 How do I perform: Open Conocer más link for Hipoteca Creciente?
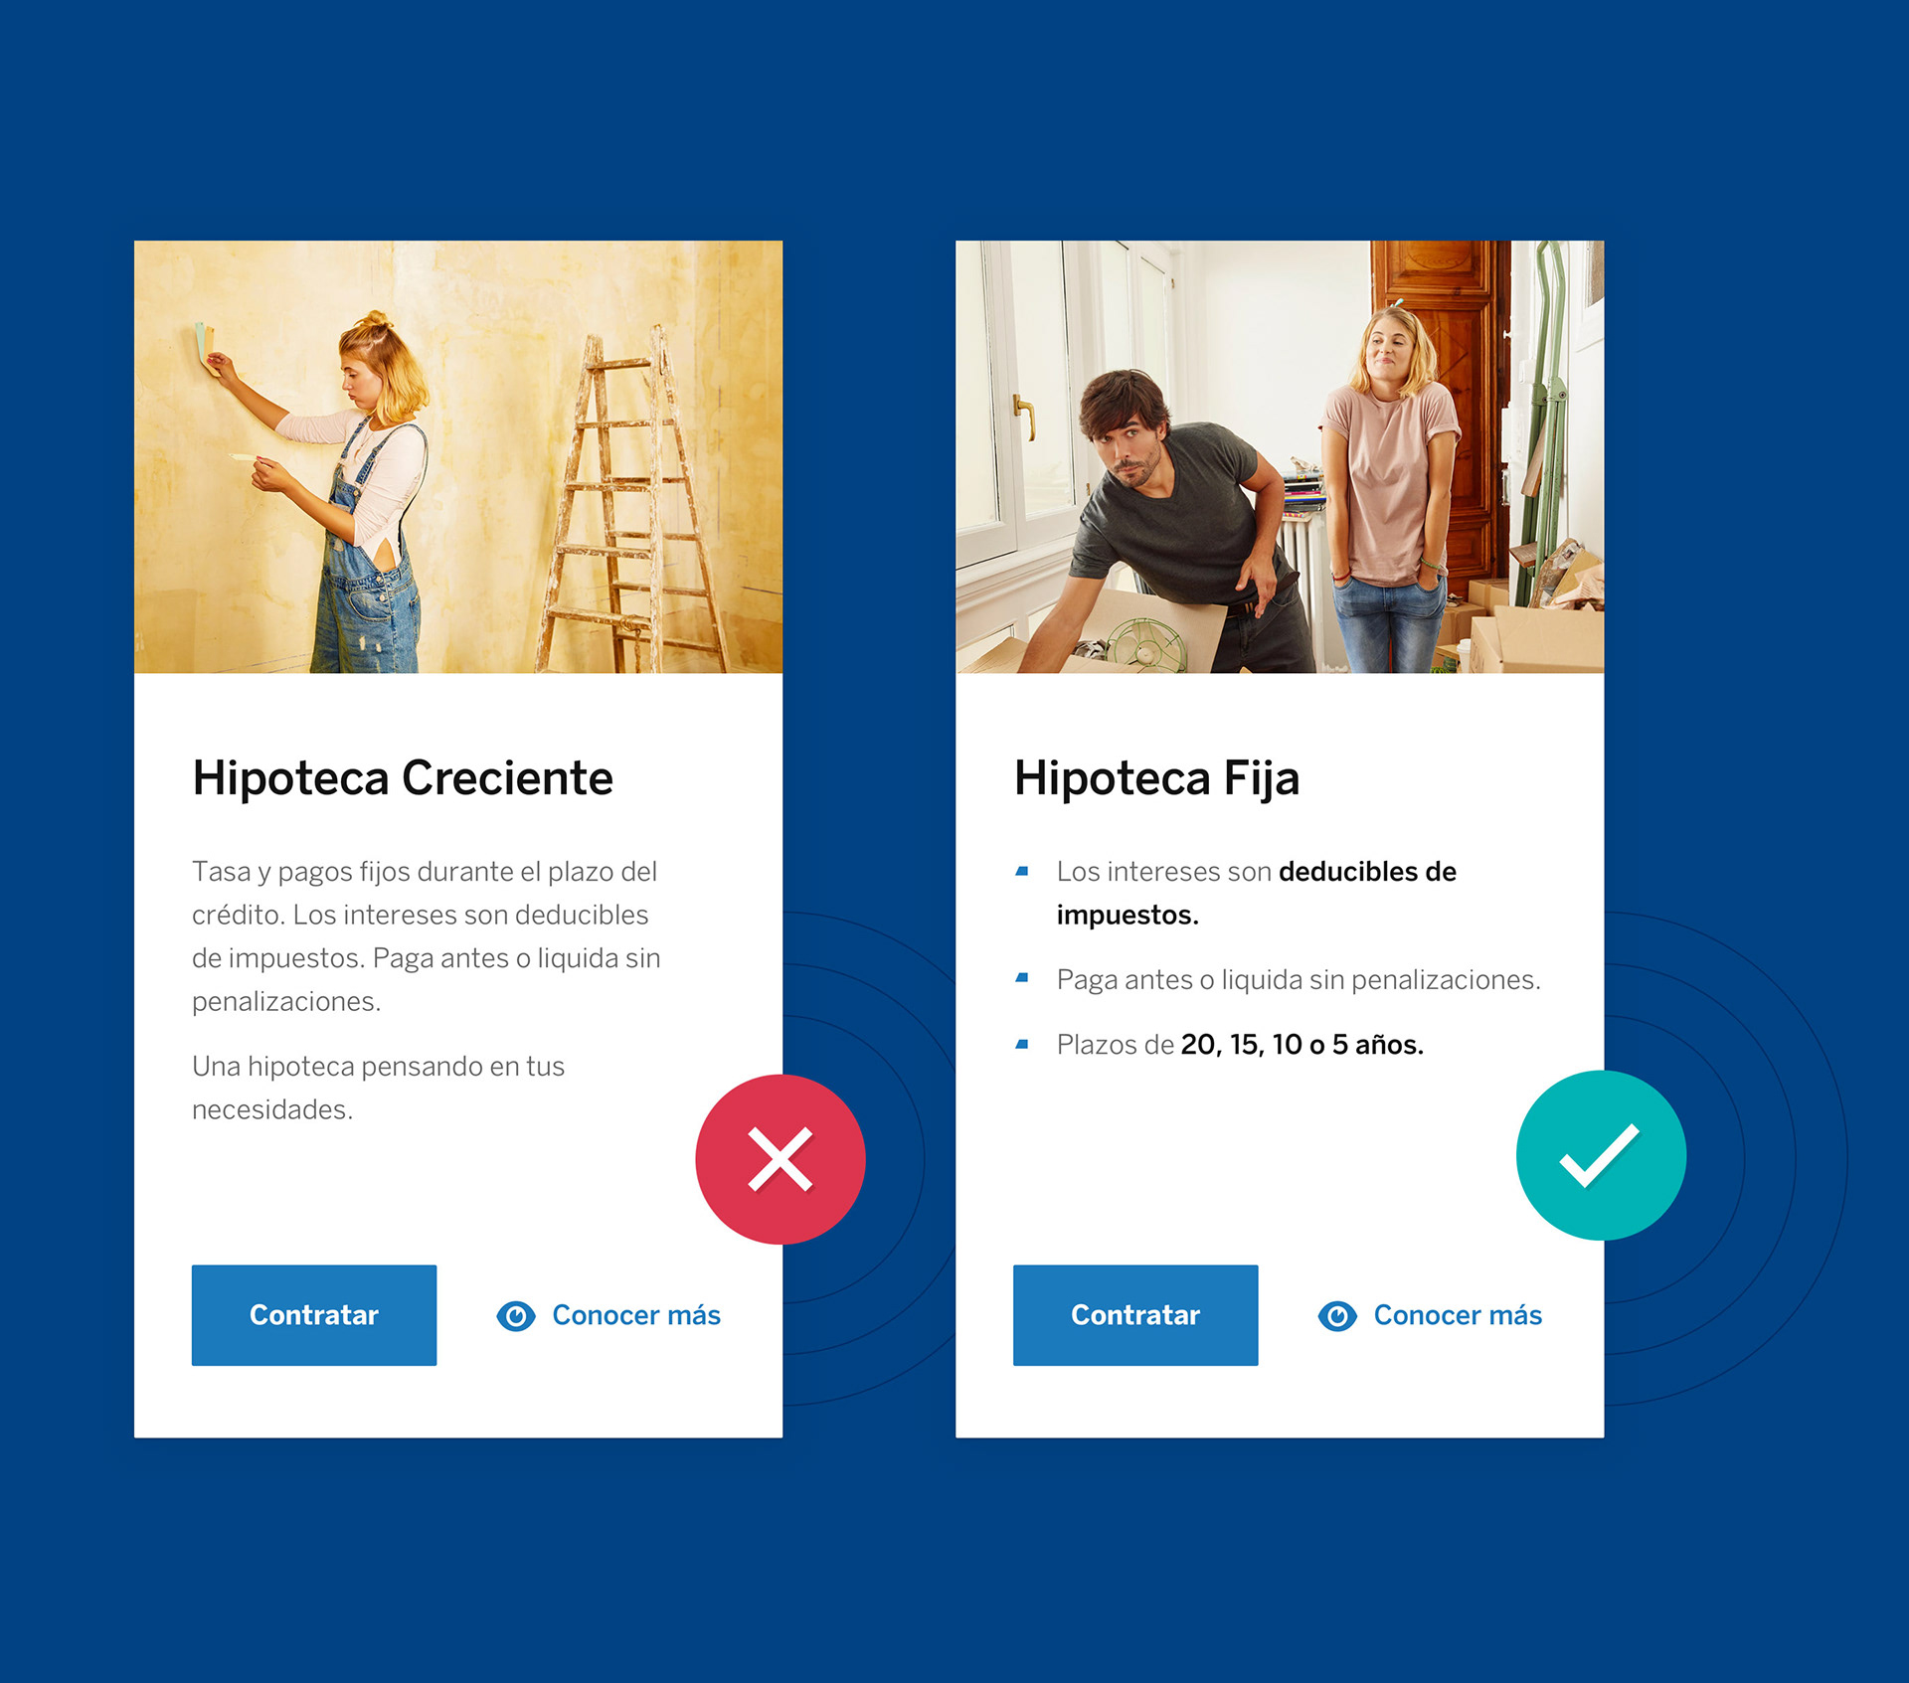pos(636,1315)
